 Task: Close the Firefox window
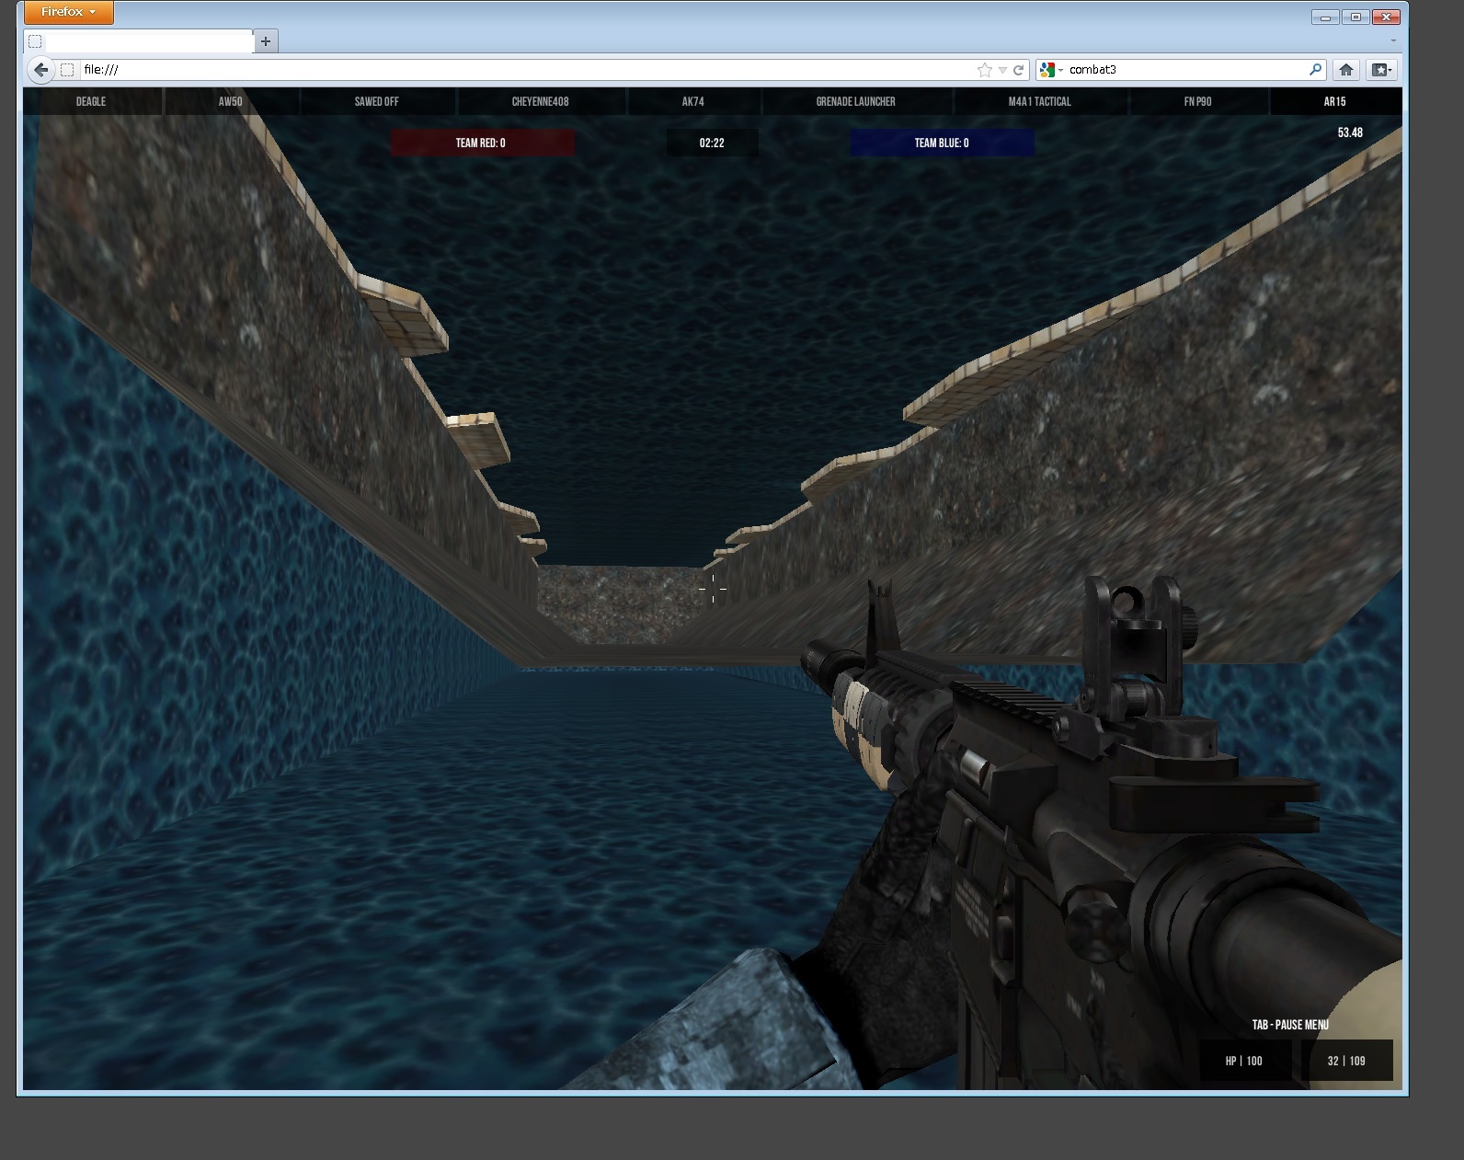point(1386,17)
